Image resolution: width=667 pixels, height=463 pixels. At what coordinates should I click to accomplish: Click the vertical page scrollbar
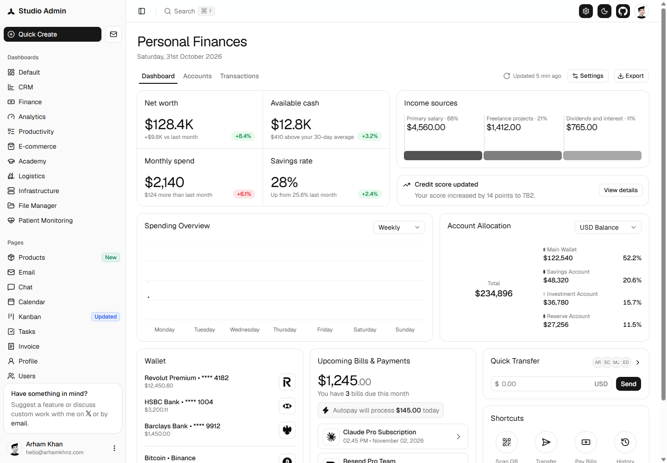[x=663, y=204]
